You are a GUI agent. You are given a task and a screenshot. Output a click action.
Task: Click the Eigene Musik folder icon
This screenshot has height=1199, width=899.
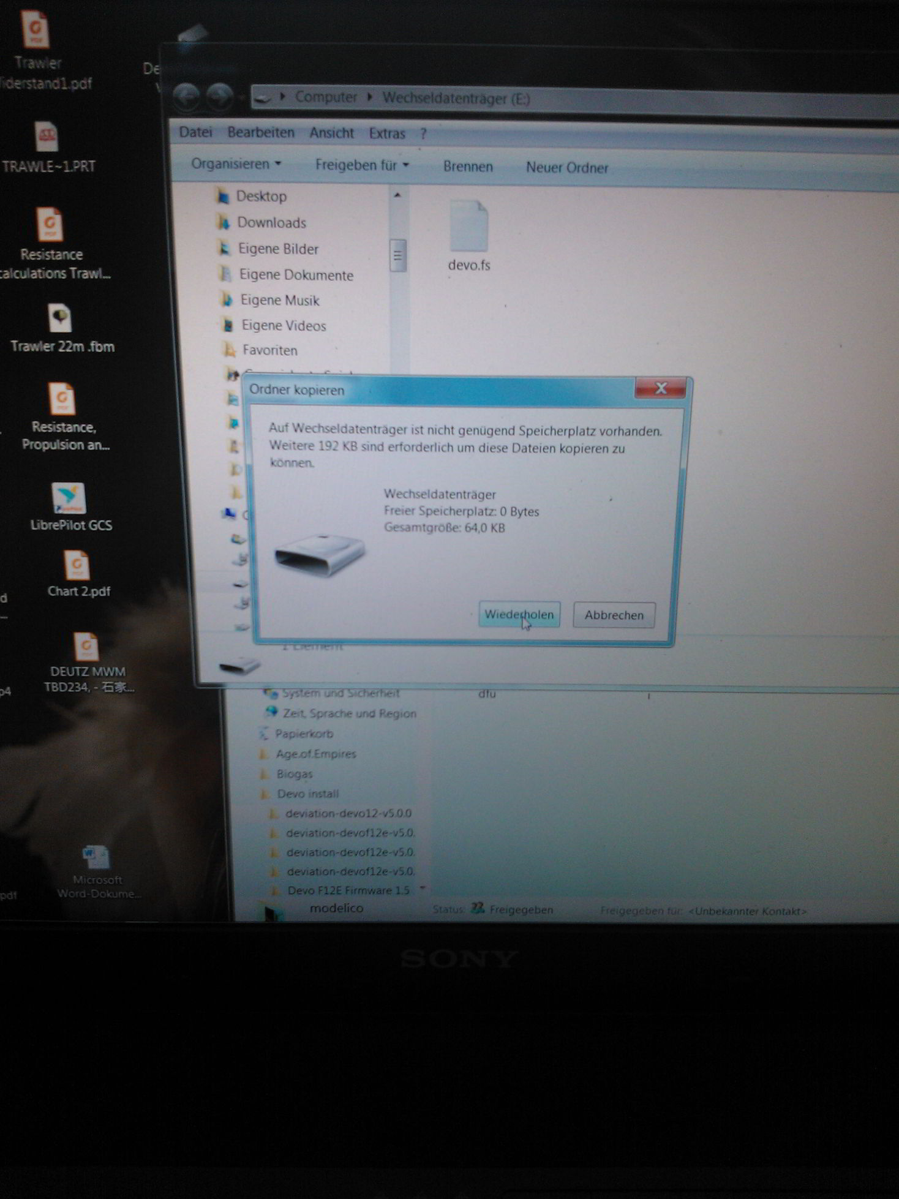[x=227, y=300]
